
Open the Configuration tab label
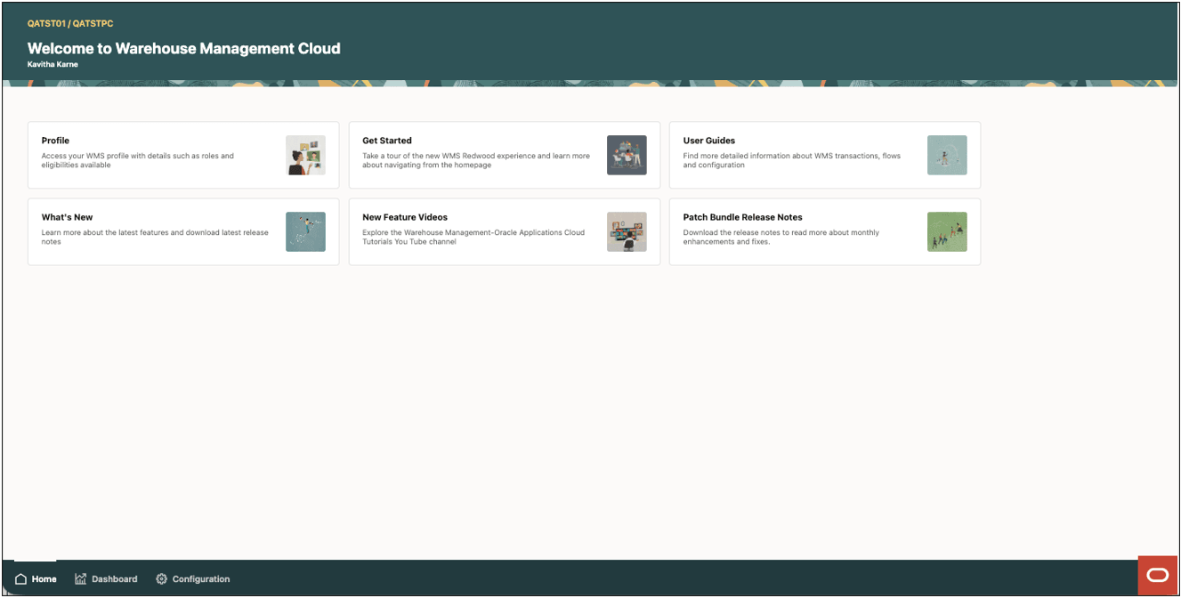201,579
